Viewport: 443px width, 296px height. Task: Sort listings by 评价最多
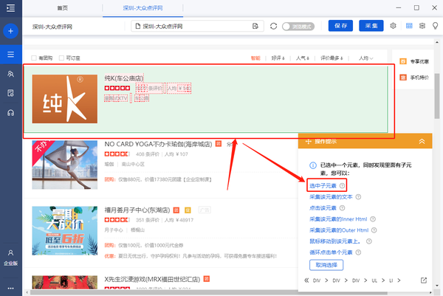[x=332, y=58]
